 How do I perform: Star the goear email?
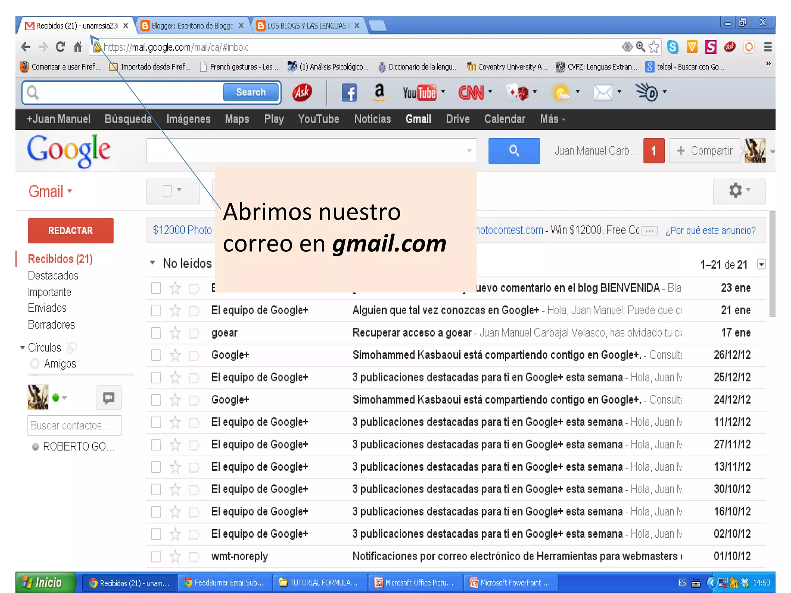(x=175, y=333)
